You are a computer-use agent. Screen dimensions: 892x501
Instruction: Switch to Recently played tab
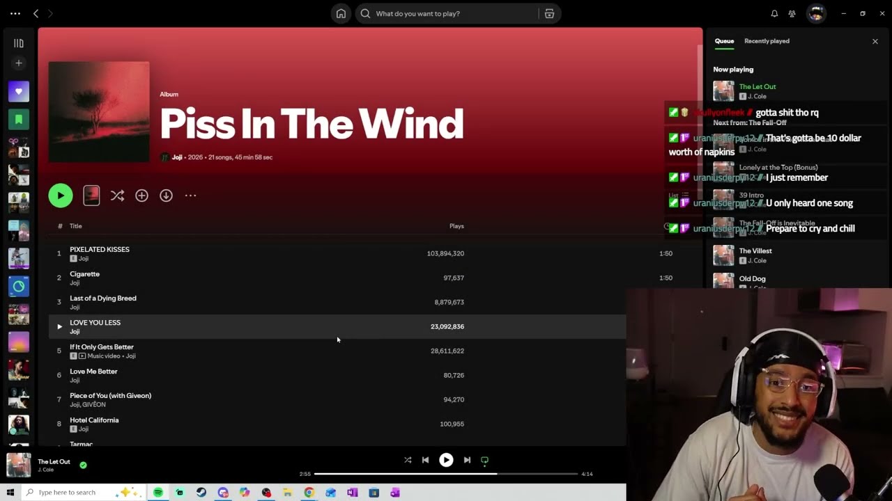767,41
